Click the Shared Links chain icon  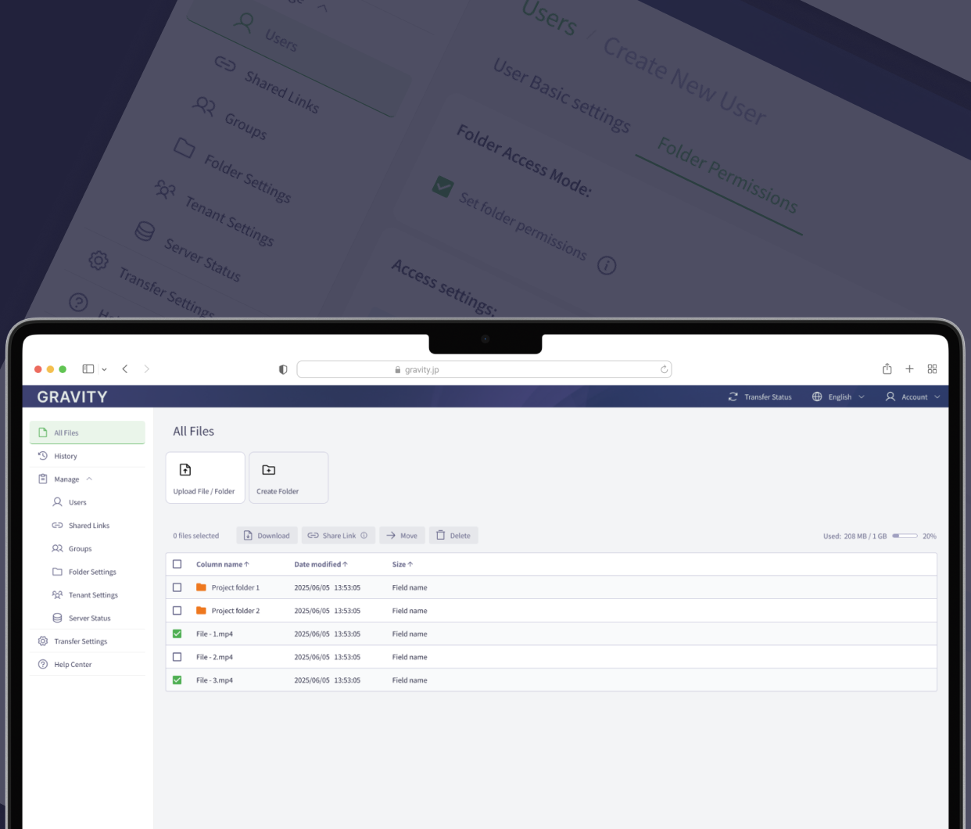tap(57, 526)
